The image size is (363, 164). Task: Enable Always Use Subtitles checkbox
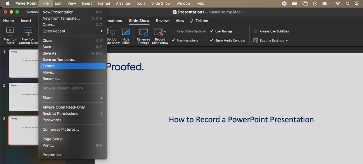(x=256, y=31)
